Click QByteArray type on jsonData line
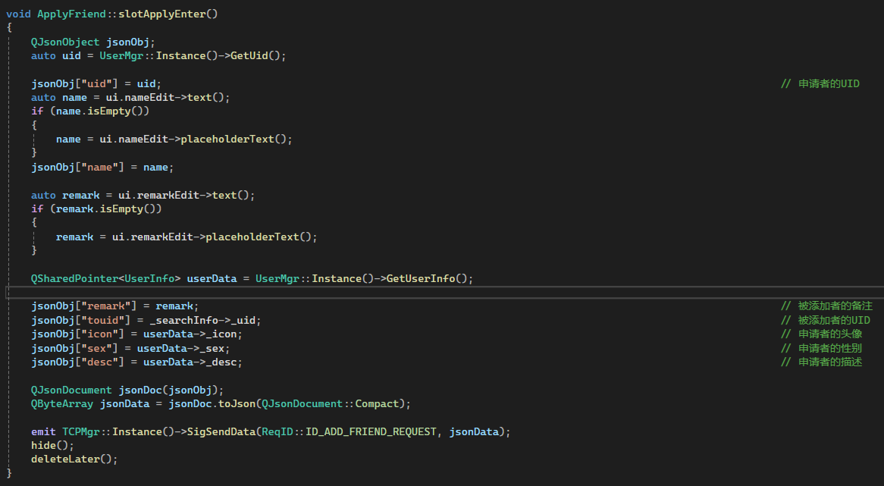 click(62, 403)
